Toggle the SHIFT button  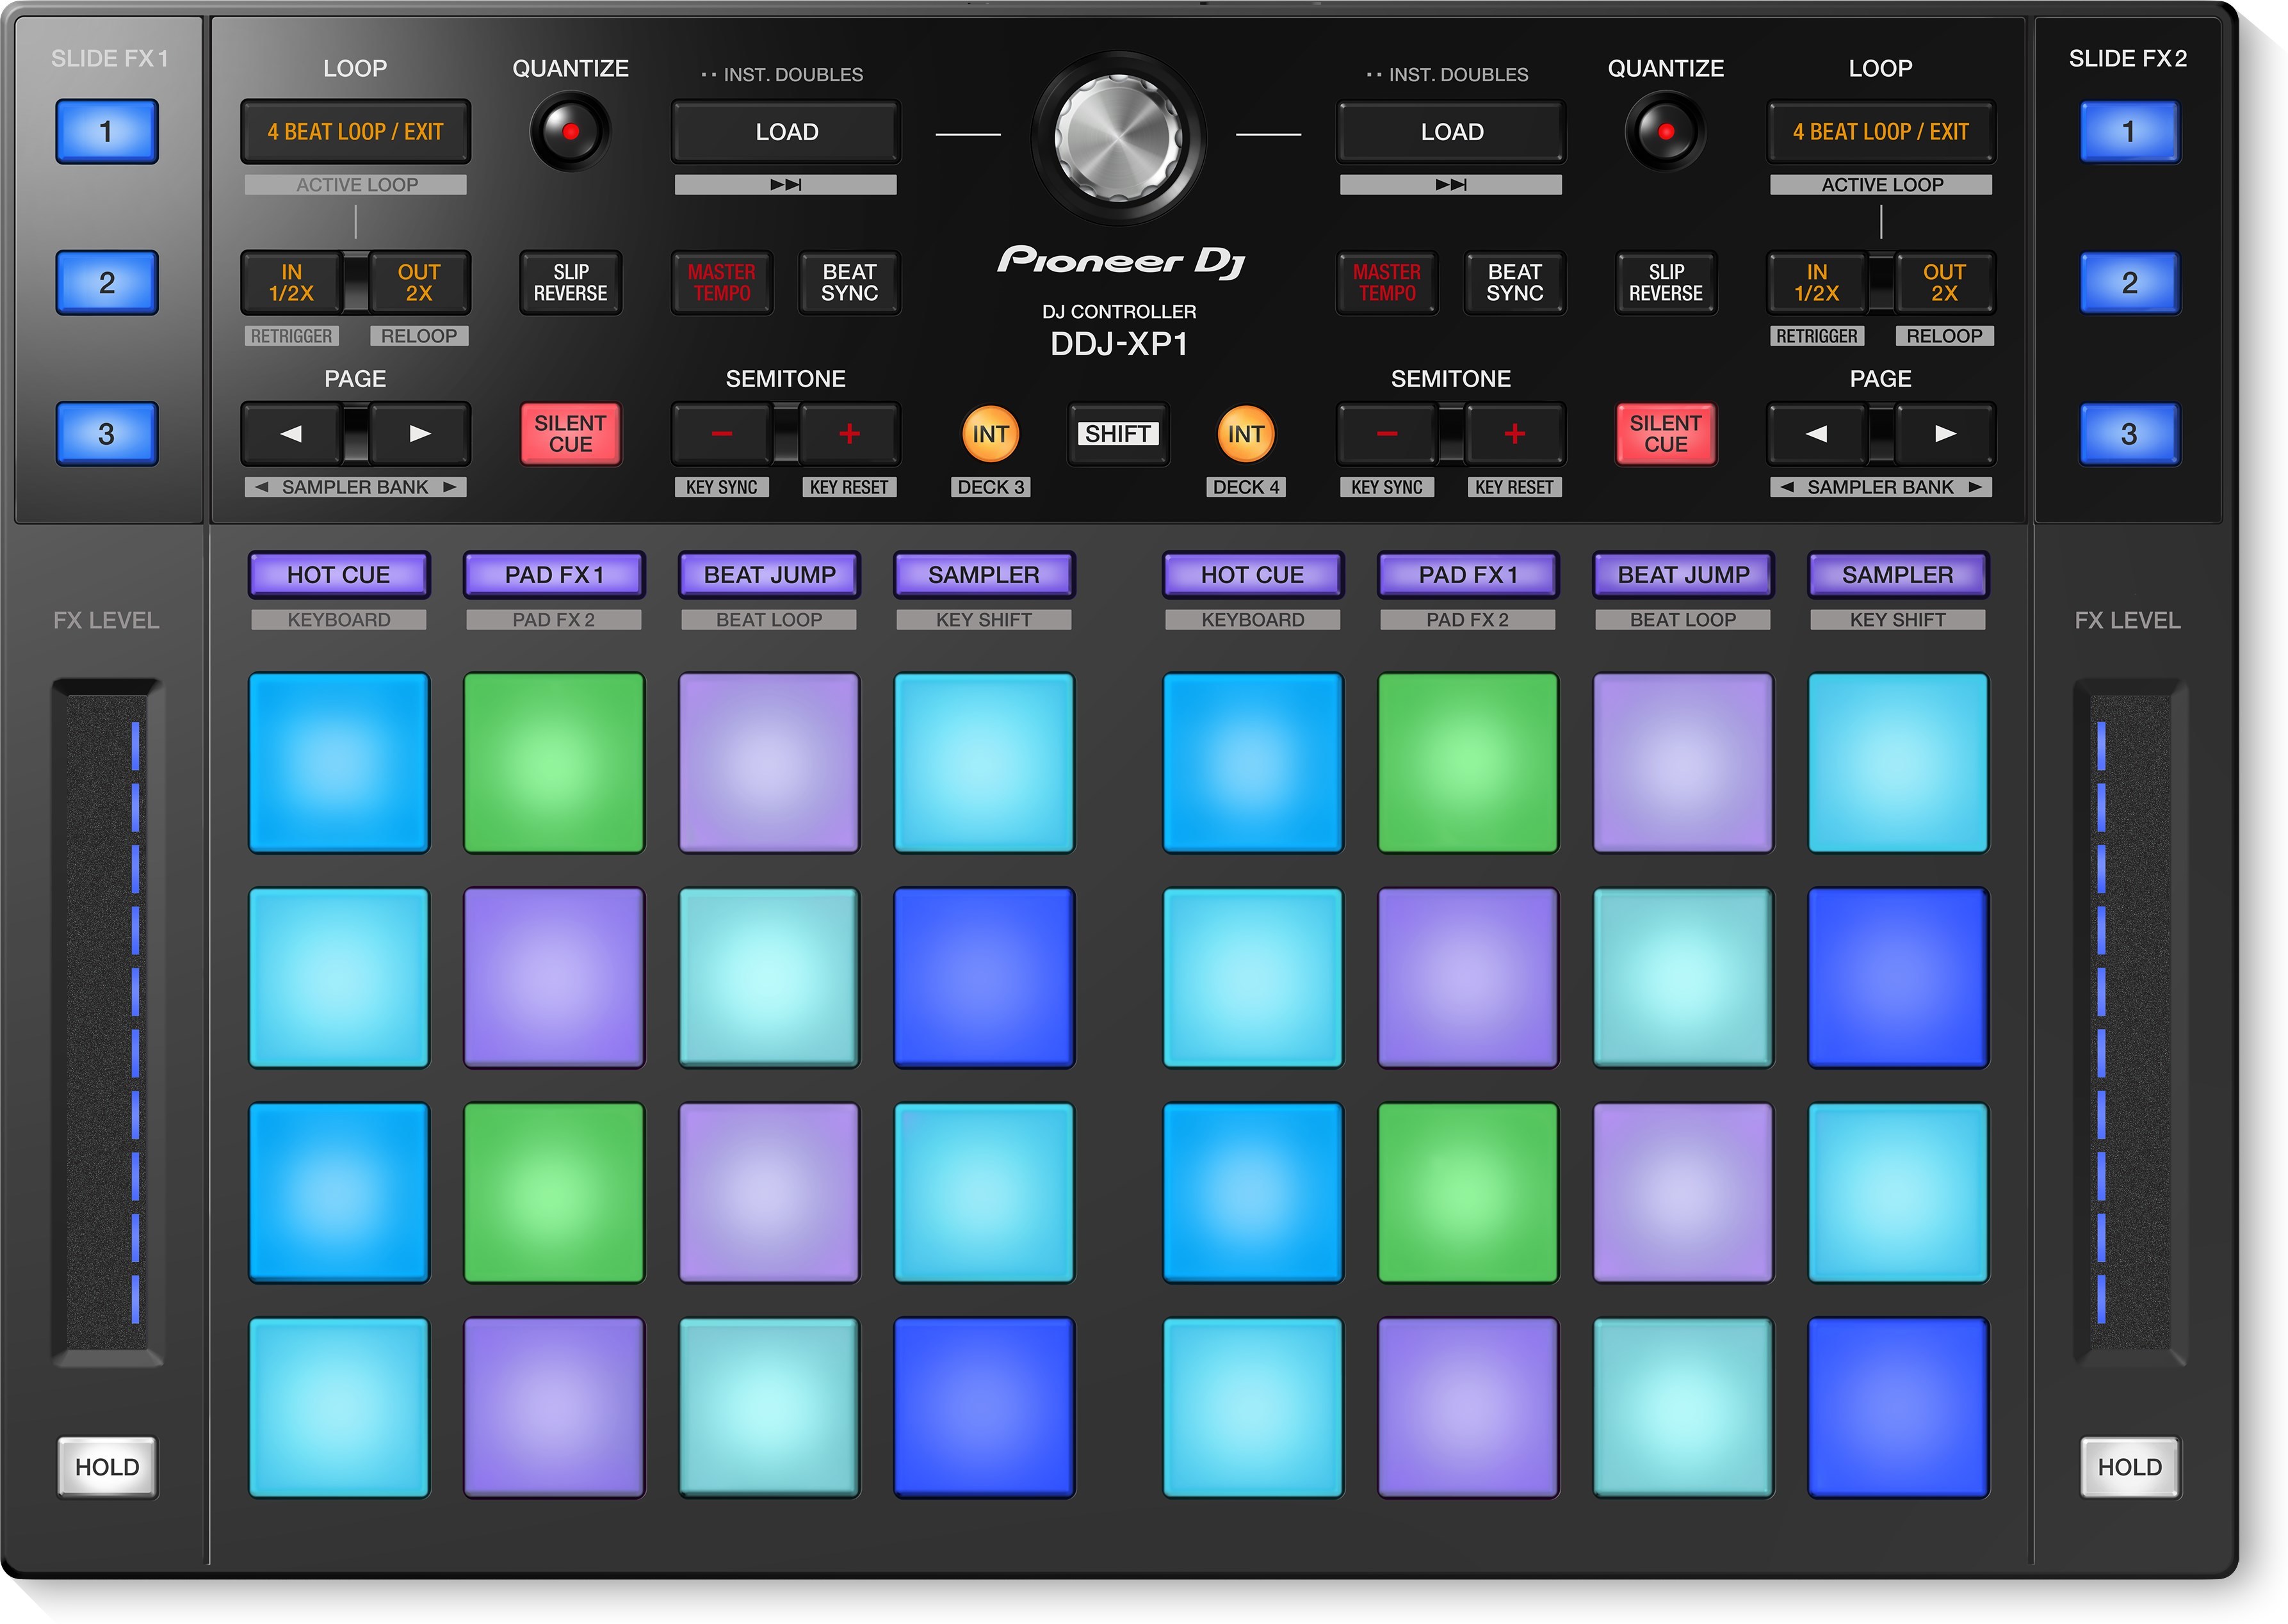1117,434
